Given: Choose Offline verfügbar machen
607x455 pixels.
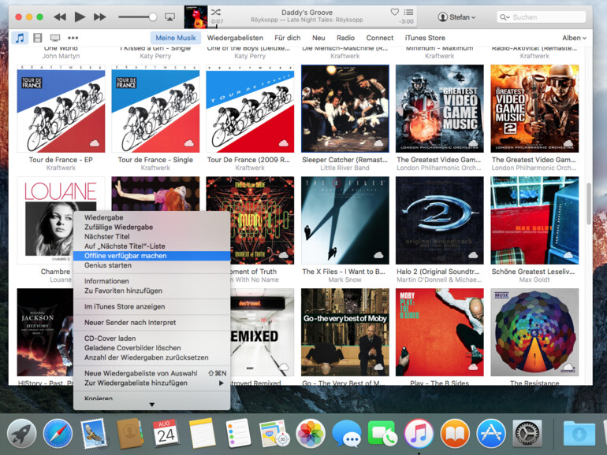Looking at the screenshot, I should pyautogui.click(x=151, y=256).
